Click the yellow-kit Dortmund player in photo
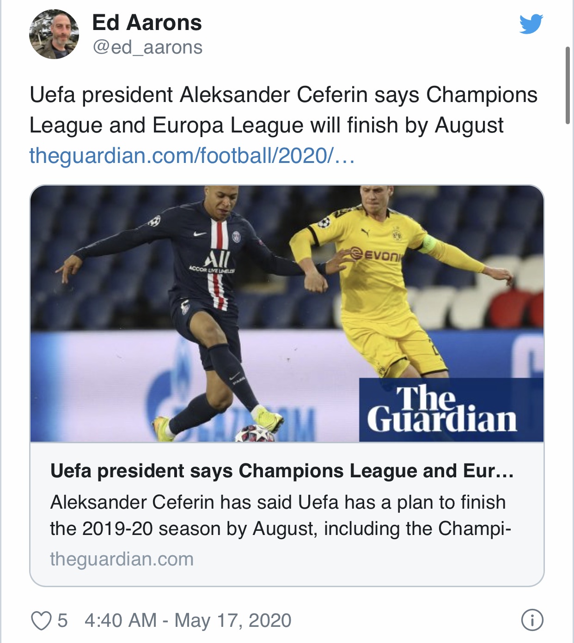This screenshot has width=574, height=643. tap(384, 286)
